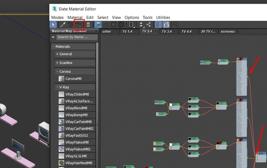The width and height of the screenshot is (267, 168).
Task: Delete selected nodes with the trash icon
Action: (88, 25)
